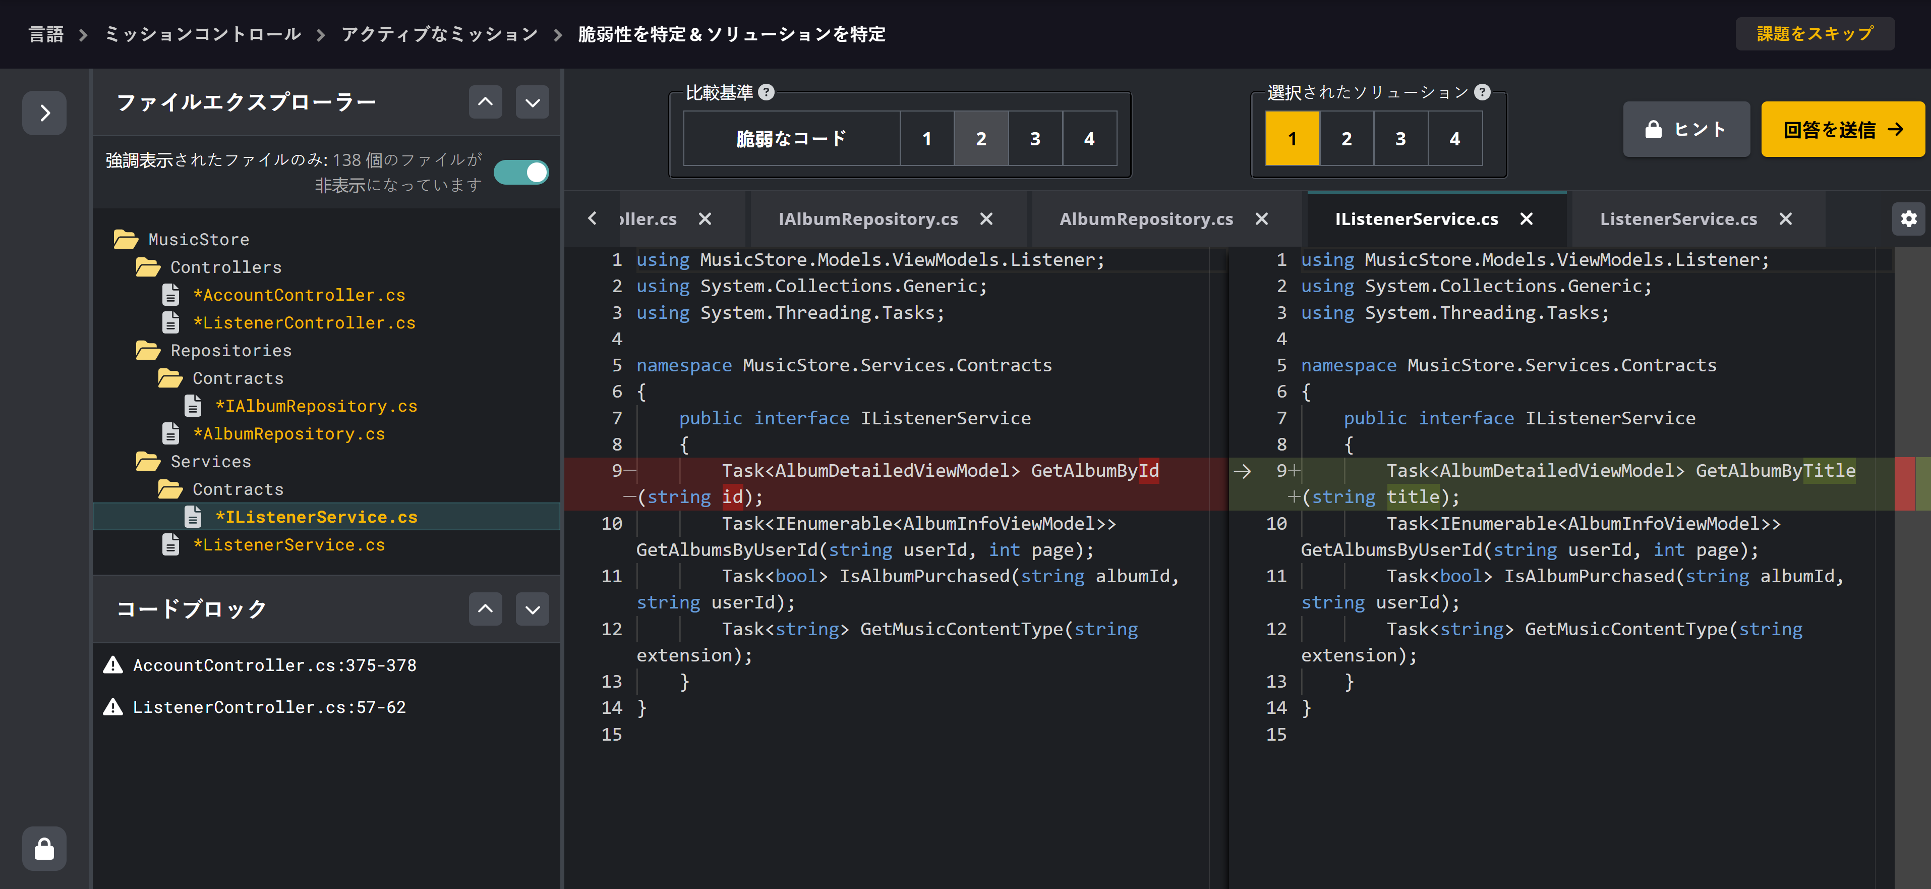Image resolution: width=1931 pixels, height=889 pixels.
Task: Go to 言語 in the breadcrumb
Action: tap(46, 34)
